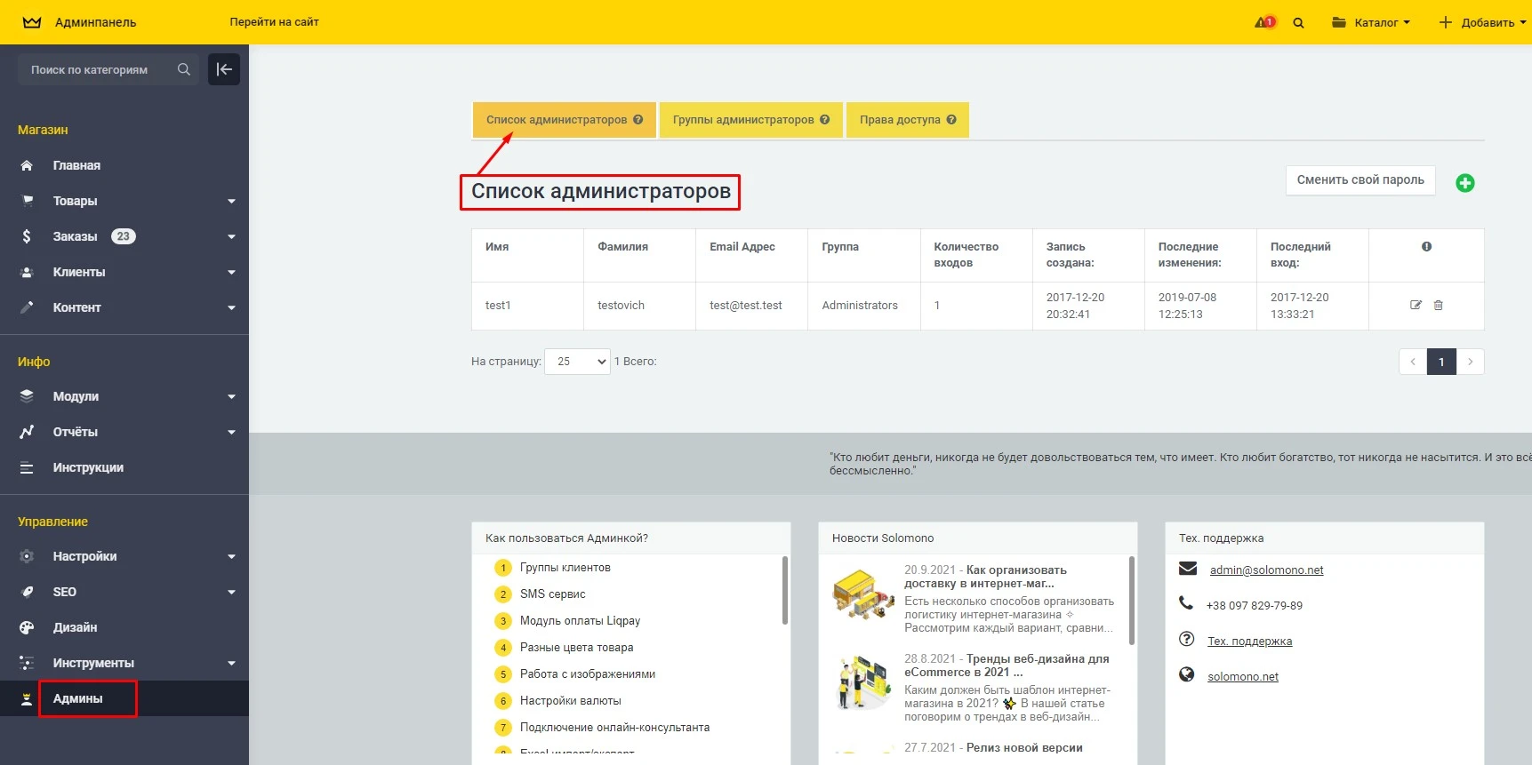Click the Перейти на сайт link
This screenshot has height=765, width=1532.
click(x=274, y=22)
